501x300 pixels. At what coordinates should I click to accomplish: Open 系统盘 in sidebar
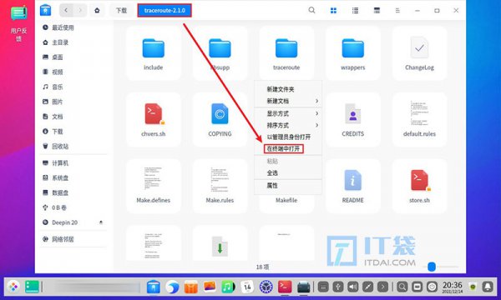(73, 177)
